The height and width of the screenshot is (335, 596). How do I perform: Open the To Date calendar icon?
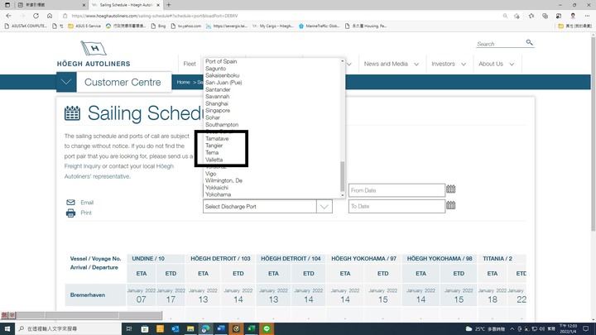[451, 205]
